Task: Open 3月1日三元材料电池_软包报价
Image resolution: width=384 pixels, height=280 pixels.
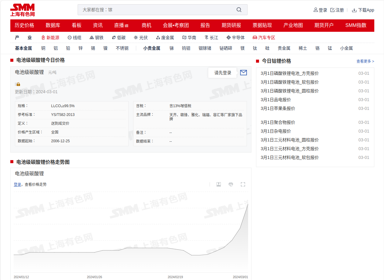Action: pyautogui.click(x=290, y=157)
